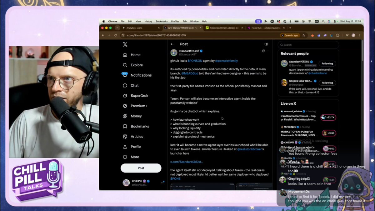
Task: Reload the page in Chrome
Action: pos(116,35)
